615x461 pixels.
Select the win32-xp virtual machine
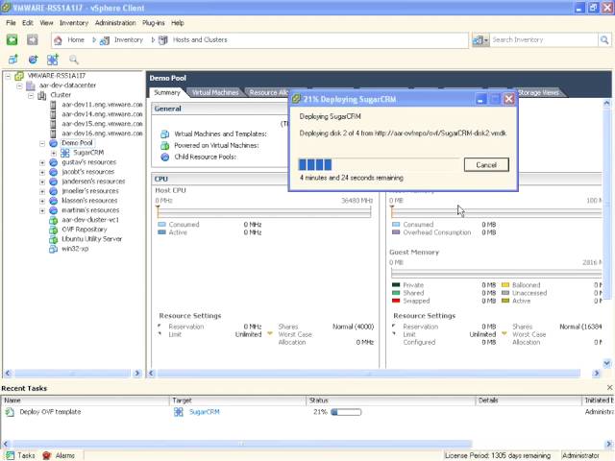tap(75, 249)
